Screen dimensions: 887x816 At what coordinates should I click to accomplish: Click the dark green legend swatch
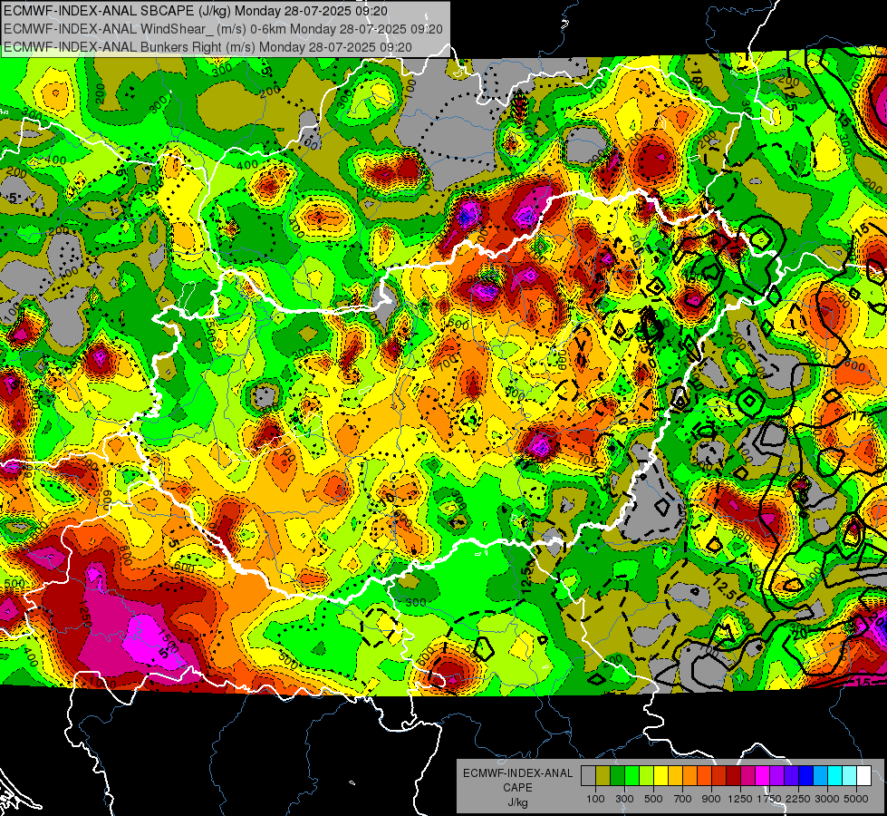tap(617, 775)
